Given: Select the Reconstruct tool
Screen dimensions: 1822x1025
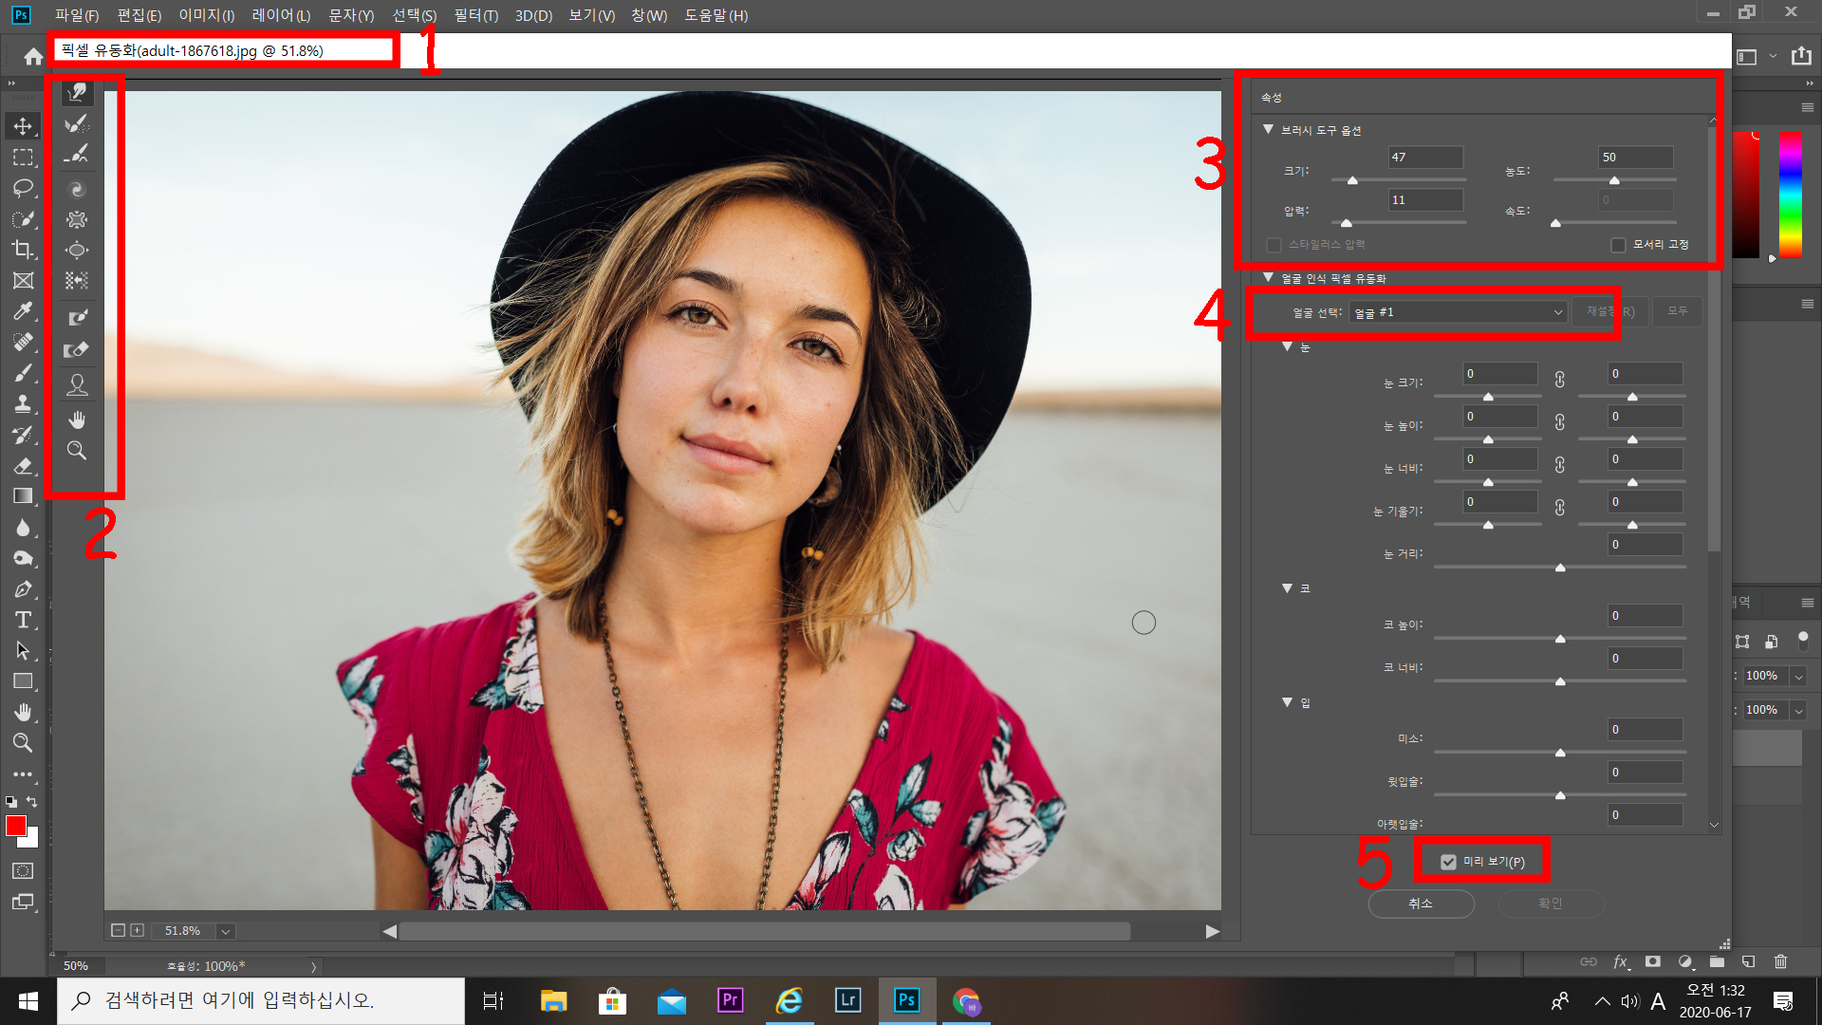Looking at the screenshot, I should [77, 123].
